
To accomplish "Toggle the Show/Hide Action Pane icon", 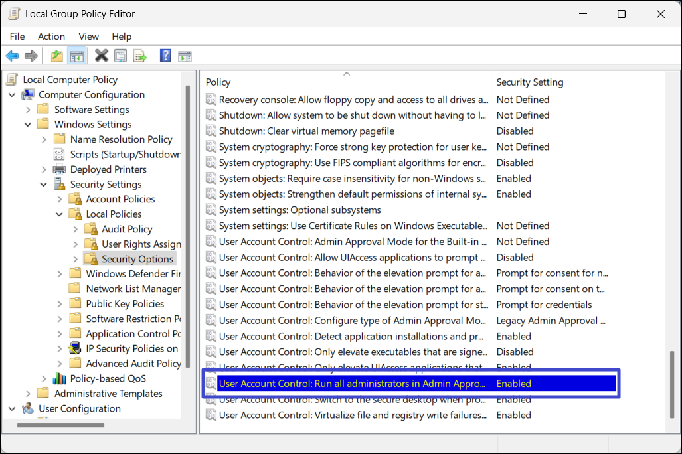I will 185,56.
